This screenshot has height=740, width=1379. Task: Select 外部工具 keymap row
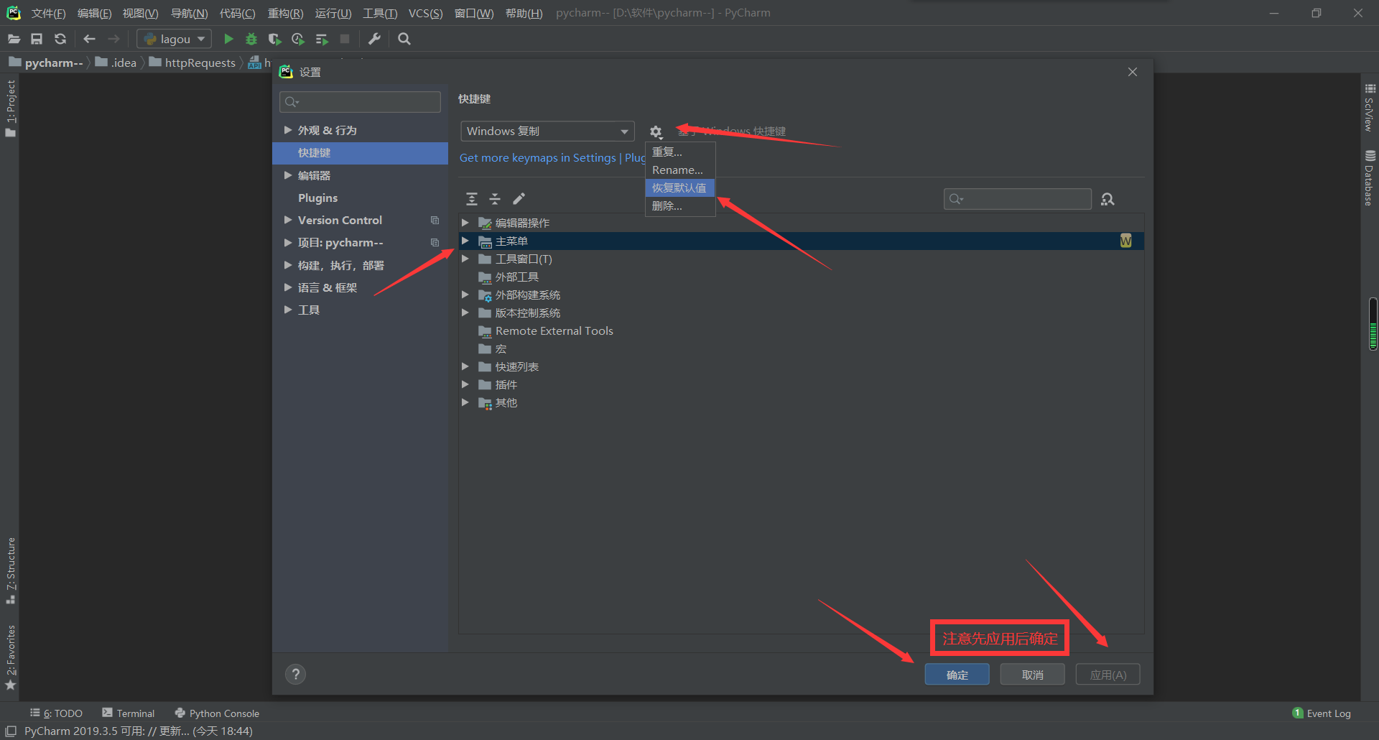pyautogui.click(x=801, y=277)
